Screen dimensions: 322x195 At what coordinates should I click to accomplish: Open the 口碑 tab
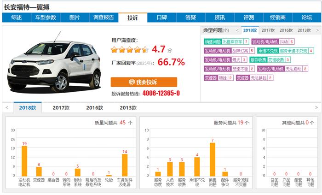(162, 18)
